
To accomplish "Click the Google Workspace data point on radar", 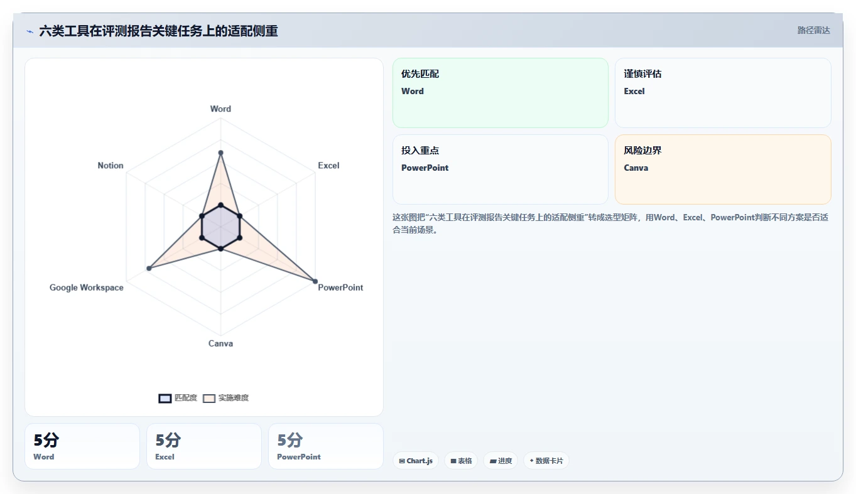I will tap(149, 269).
